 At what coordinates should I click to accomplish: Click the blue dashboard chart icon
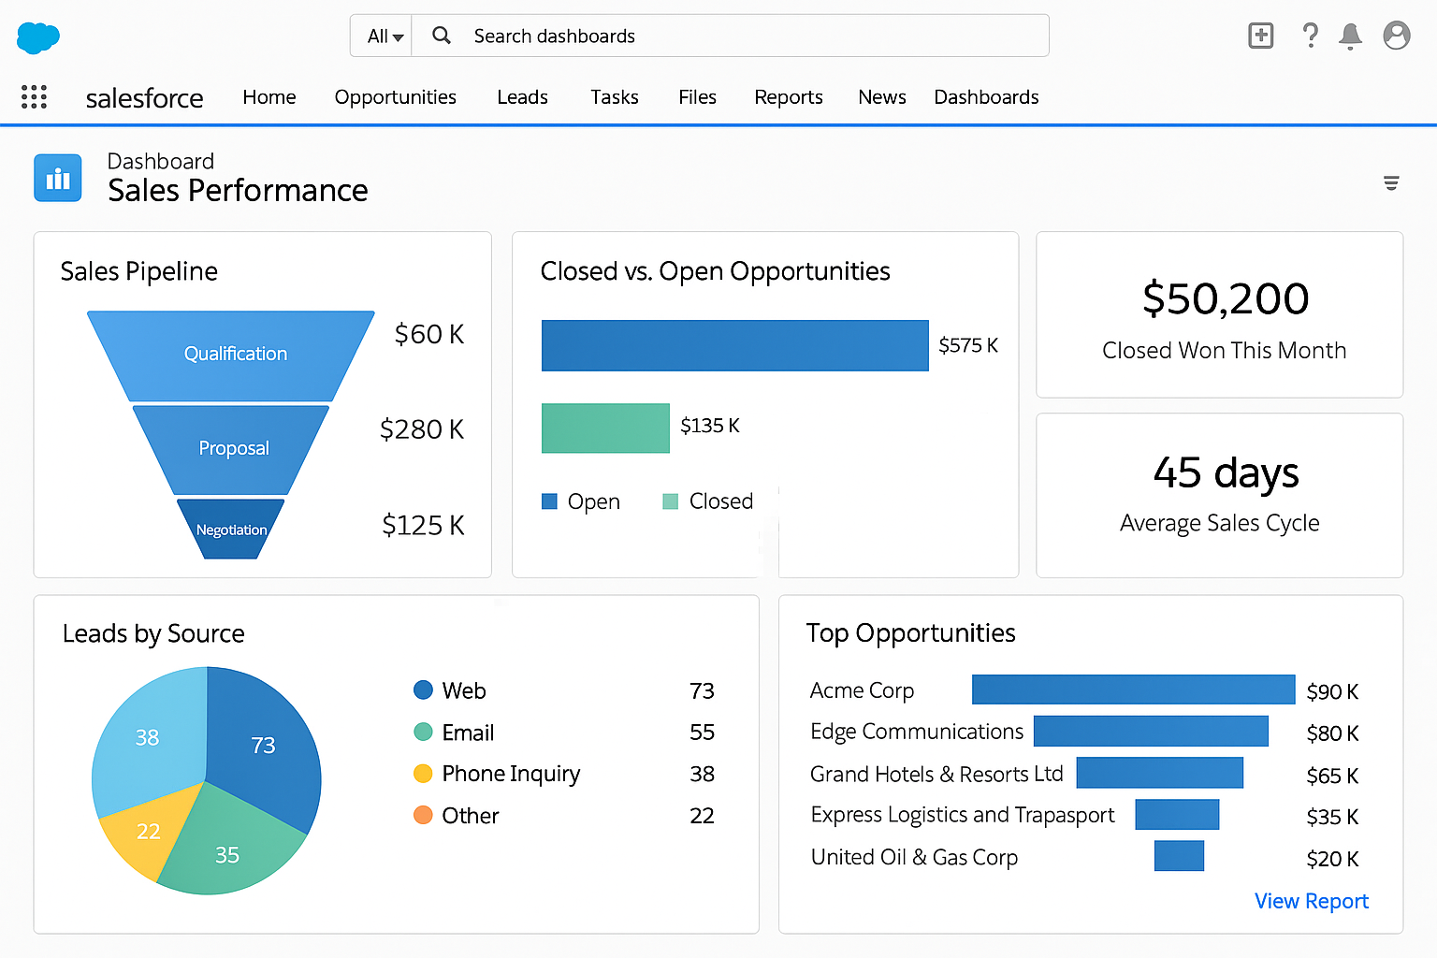(x=58, y=178)
